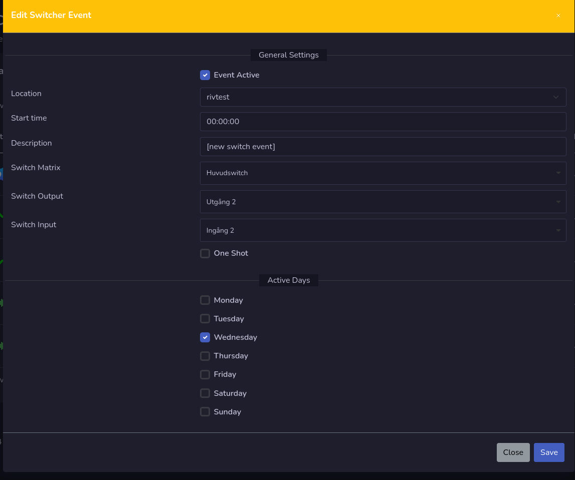Click the Thursday label text

(231, 356)
